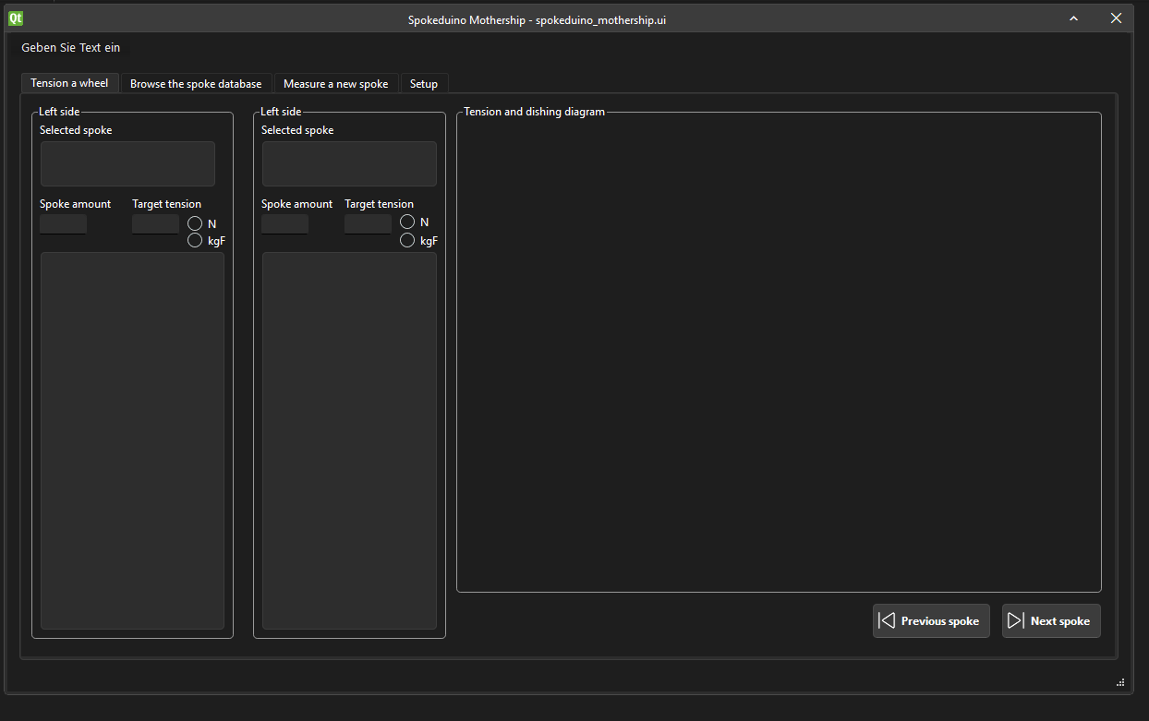Viewport: 1149px width, 721px height.
Task: Focus the Spoke amount field in the first Left side group
Action: click(x=63, y=223)
